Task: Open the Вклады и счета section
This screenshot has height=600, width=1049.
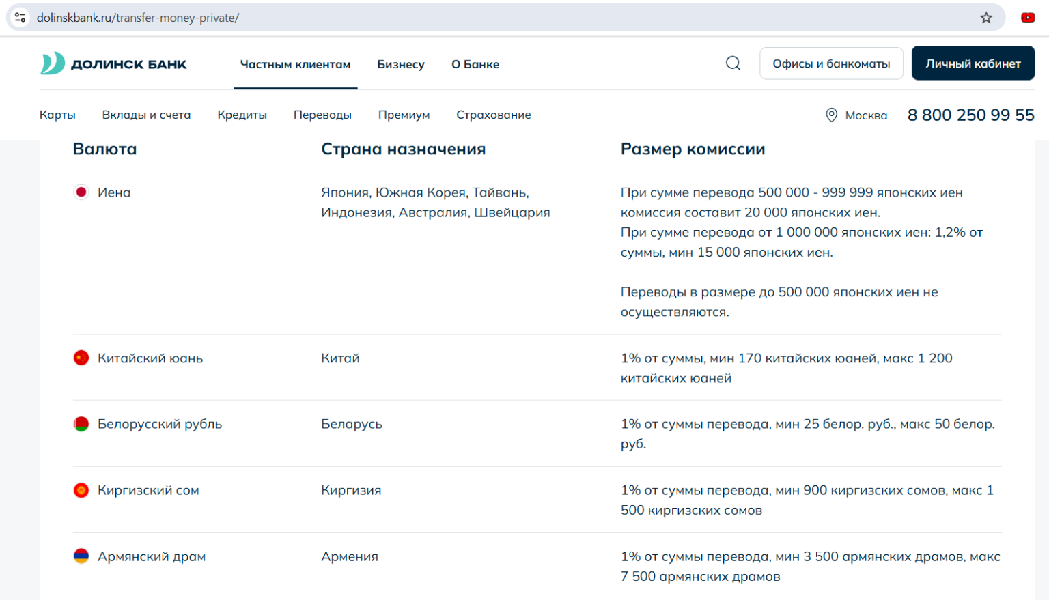Action: (x=146, y=115)
